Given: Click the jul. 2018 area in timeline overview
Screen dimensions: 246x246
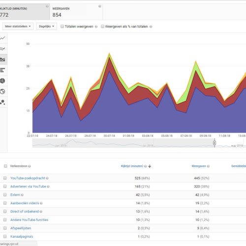Looking at the screenshot, I should (x=148, y=146).
